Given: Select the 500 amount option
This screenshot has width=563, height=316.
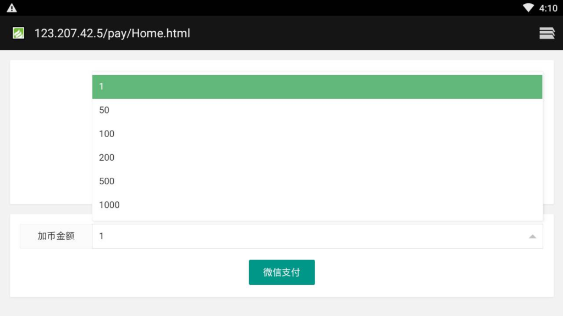Looking at the screenshot, I should point(317,181).
